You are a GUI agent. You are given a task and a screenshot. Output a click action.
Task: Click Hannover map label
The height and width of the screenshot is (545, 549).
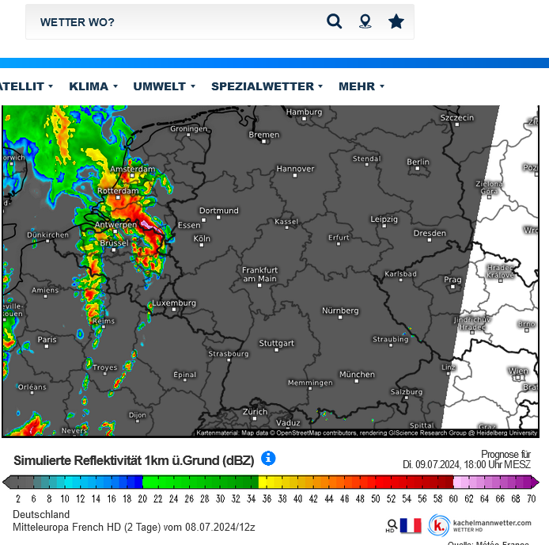click(x=295, y=169)
